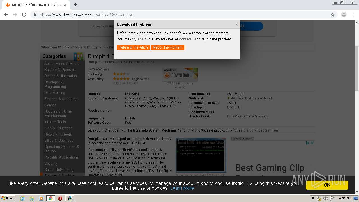This screenshot has width=359, height=202.
Task: Open Internet Tools category
Action: tap(55, 122)
